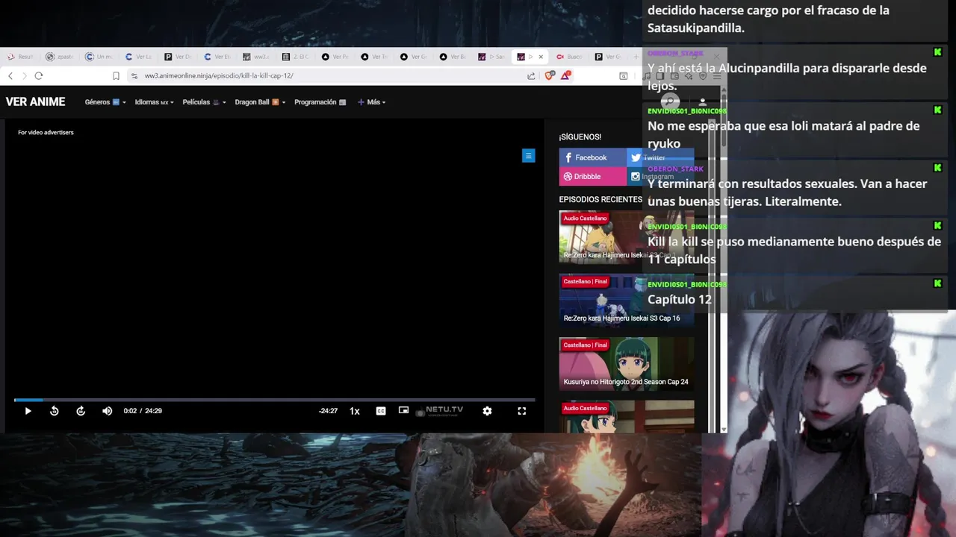Switch to the 'ww3.a' browser tab
This screenshot has height=537, width=956.
click(256, 57)
